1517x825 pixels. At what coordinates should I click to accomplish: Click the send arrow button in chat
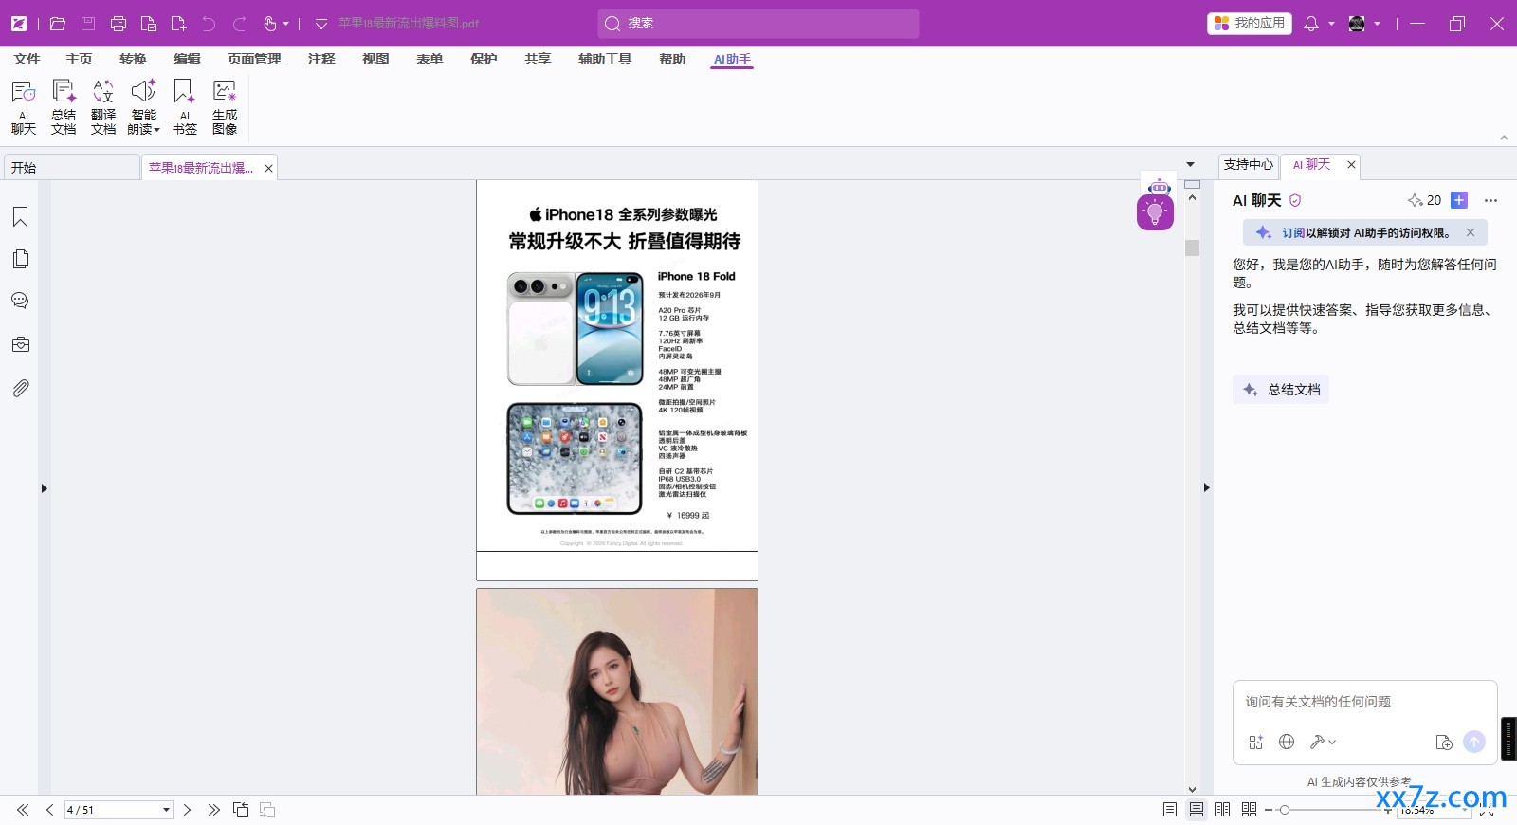click(x=1474, y=742)
